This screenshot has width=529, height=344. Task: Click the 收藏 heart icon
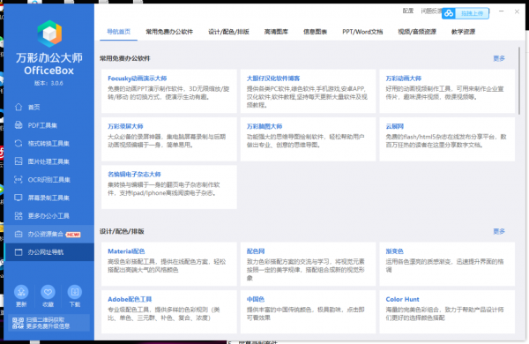click(x=48, y=292)
